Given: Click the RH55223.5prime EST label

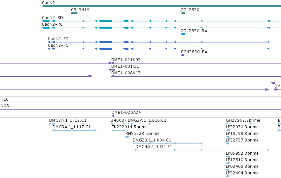Looking at the screenshot, I should (x=142, y=134).
